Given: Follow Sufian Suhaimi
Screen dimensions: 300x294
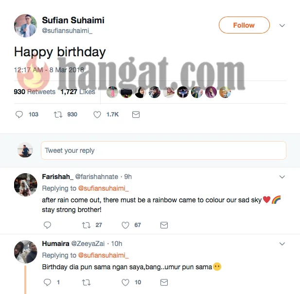Looking at the screenshot, I should 244,25.
